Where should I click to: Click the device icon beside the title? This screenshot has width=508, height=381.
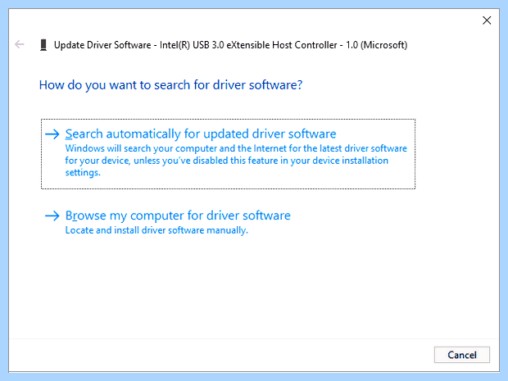click(43, 45)
